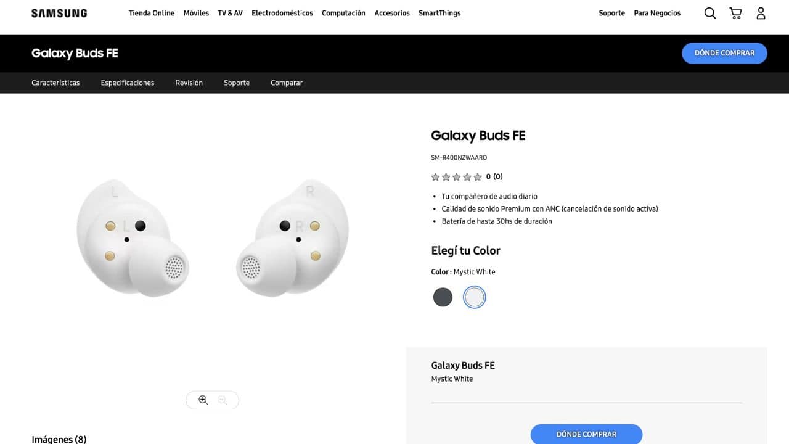Open the Tienda Online menu

[152, 13]
